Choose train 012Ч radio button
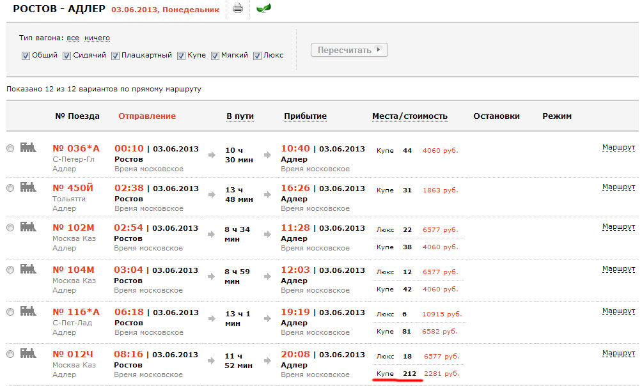This screenshot has width=642, height=386. click(10, 354)
